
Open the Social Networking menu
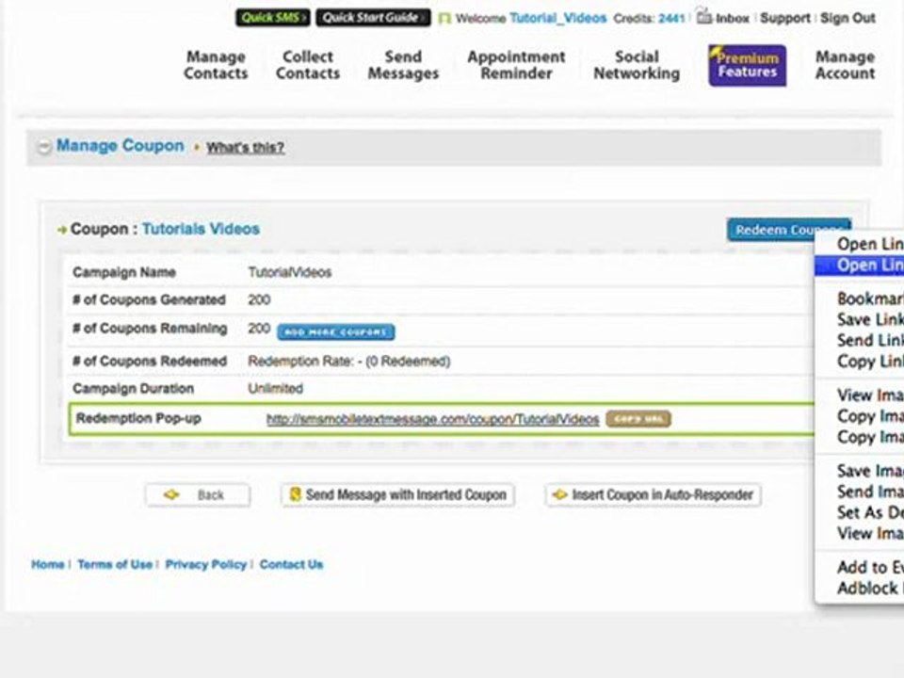click(x=637, y=65)
